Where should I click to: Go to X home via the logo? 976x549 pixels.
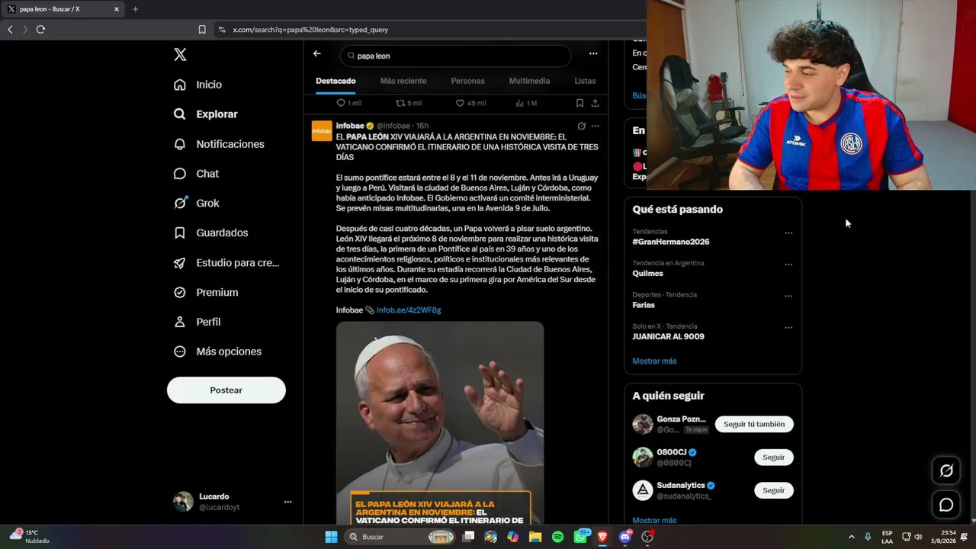pyautogui.click(x=180, y=55)
